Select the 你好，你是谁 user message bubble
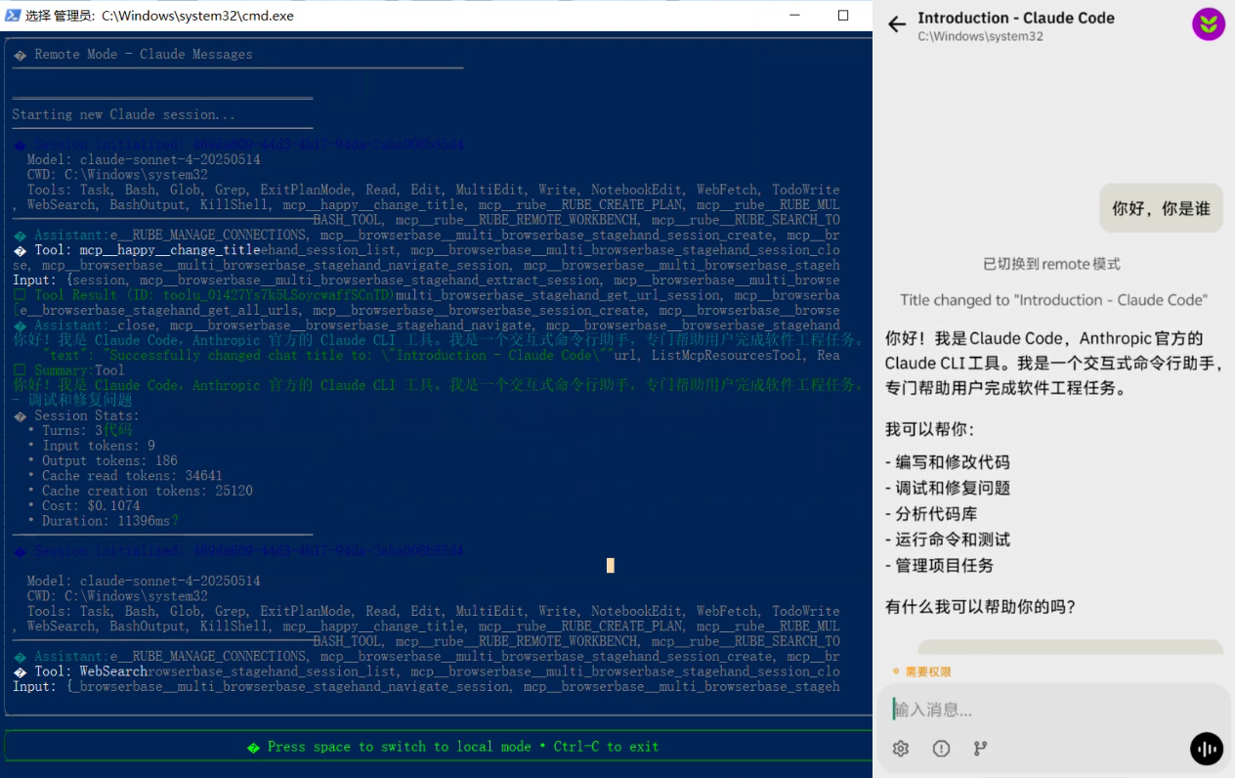The height and width of the screenshot is (778, 1235). tap(1161, 208)
